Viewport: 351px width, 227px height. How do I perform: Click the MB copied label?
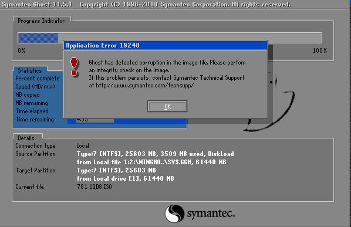pyautogui.click(x=28, y=95)
